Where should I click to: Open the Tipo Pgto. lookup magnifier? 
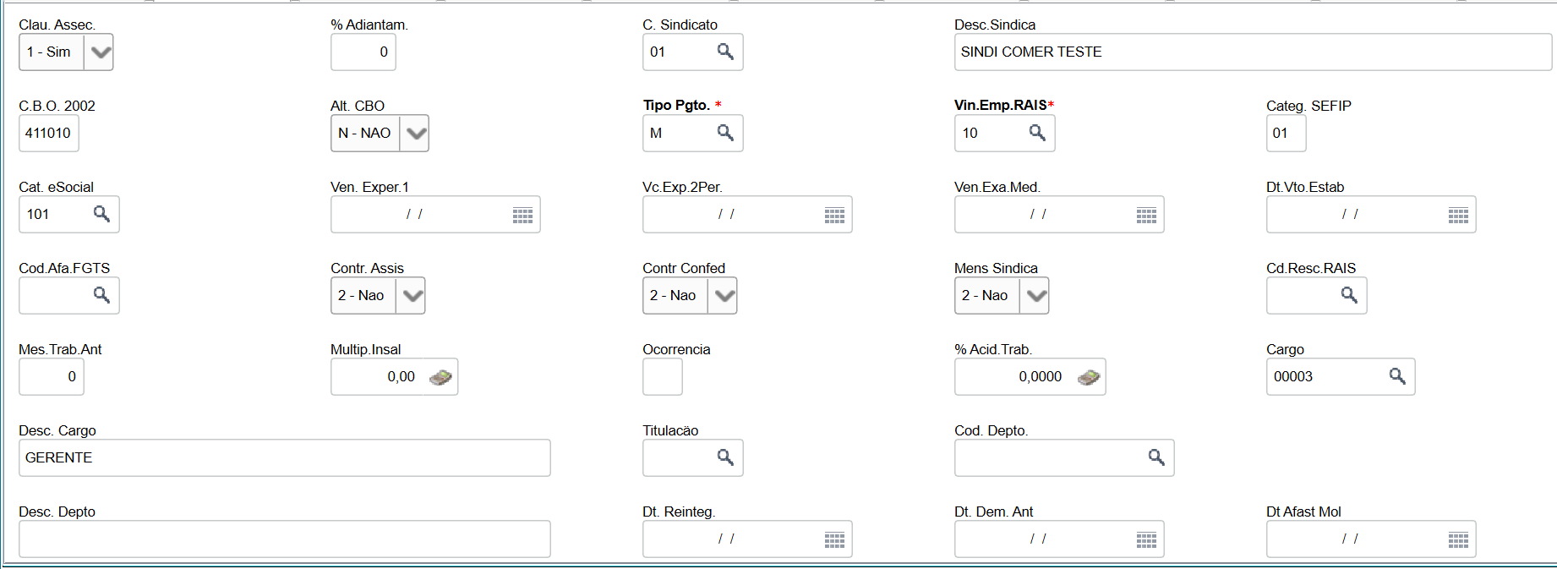(725, 133)
